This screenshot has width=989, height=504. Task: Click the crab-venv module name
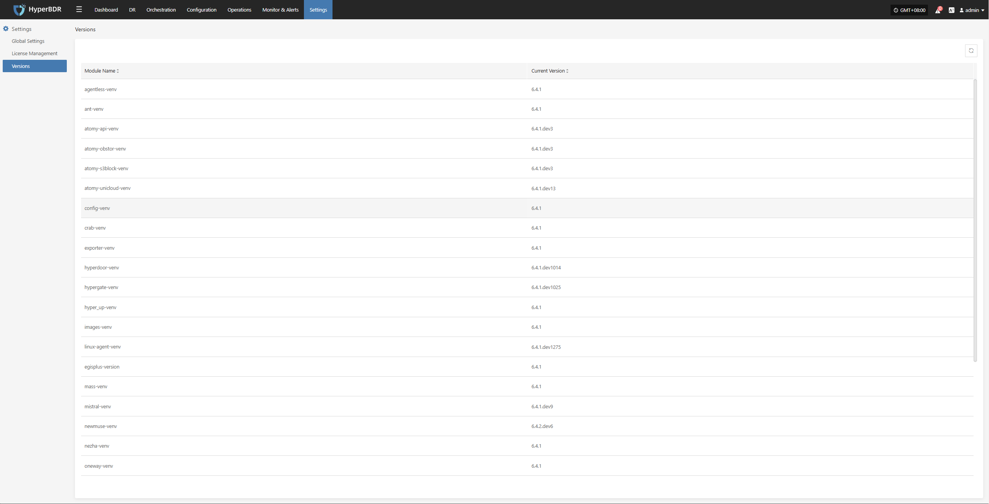(x=95, y=228)
